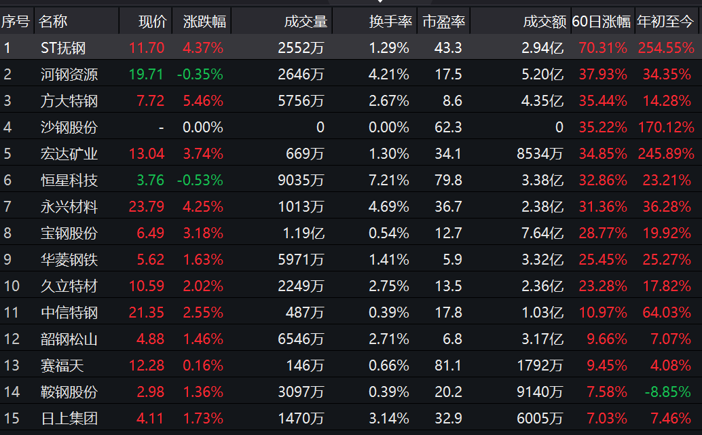Select 日上集团 in the last row
Viewport: 702px width, 435px height.
coord(69,419)
